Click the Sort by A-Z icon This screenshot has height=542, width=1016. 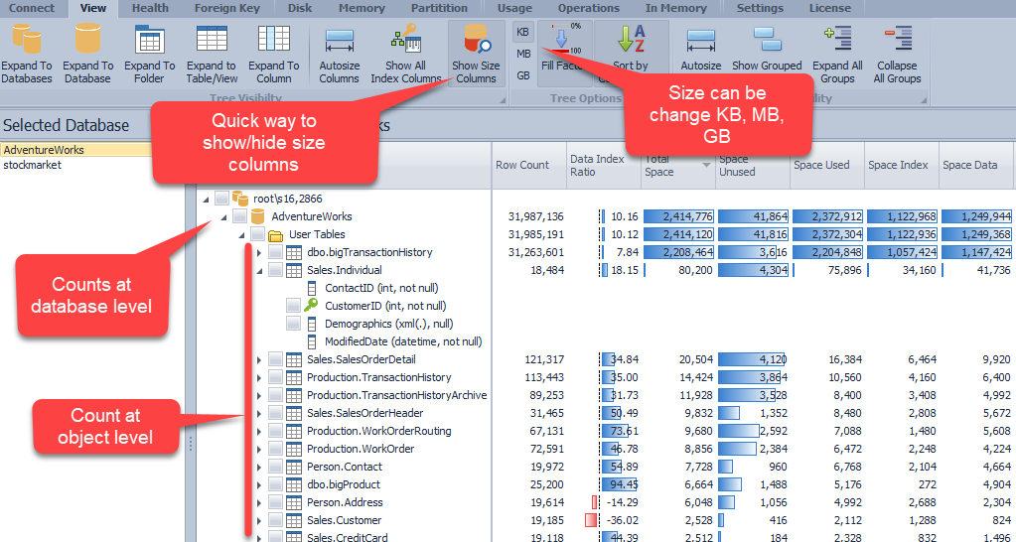(631, 39)
